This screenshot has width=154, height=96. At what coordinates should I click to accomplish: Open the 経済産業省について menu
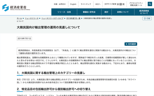(144, 12)
